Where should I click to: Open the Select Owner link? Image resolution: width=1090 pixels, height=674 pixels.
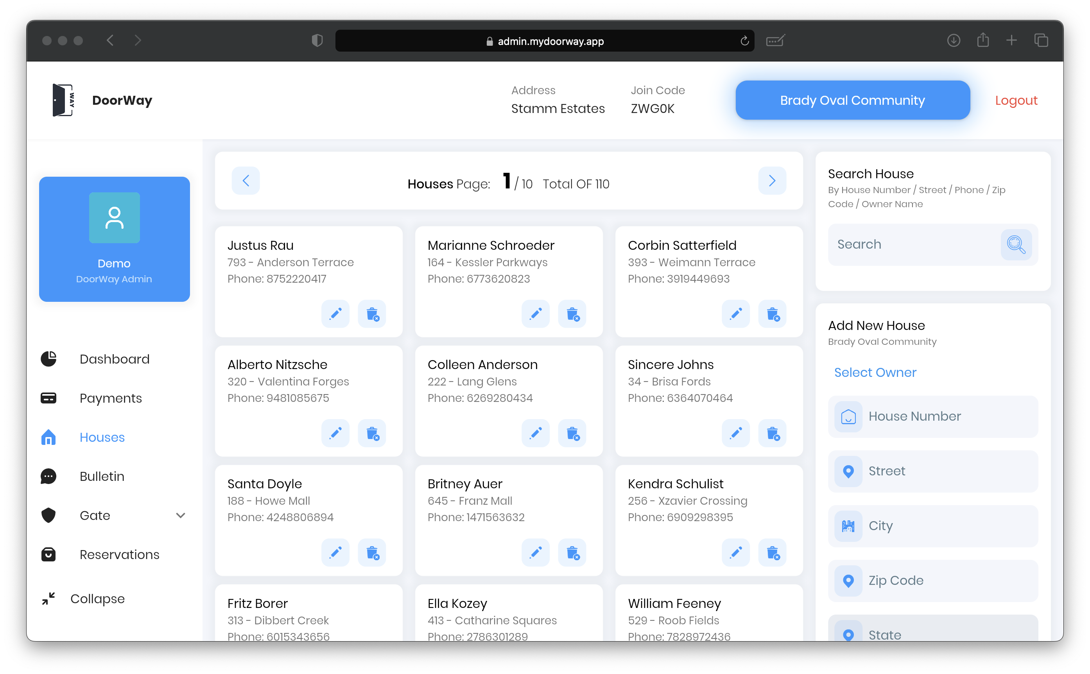click(875, 372)
